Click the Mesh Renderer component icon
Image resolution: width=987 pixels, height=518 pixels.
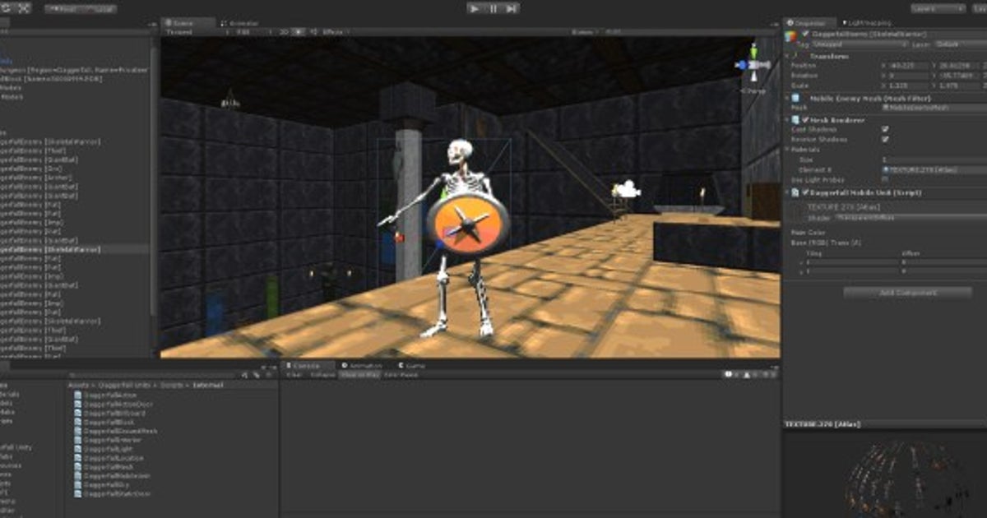coord(795,119)
